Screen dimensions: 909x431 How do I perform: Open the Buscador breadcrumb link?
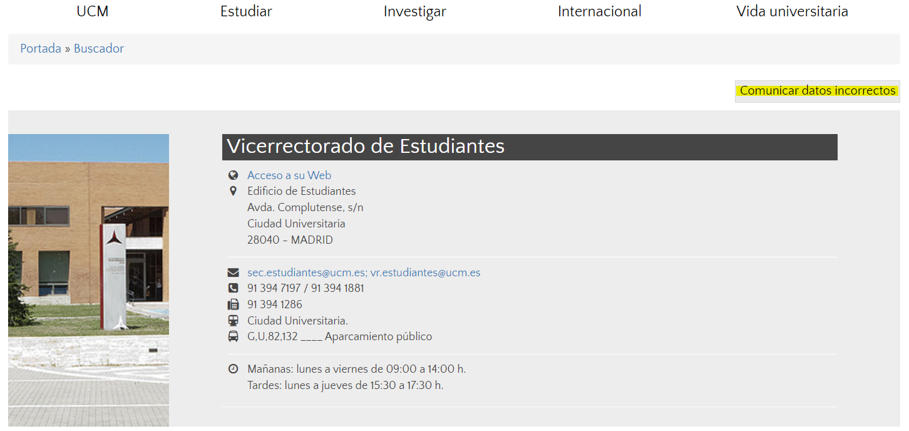99,48
